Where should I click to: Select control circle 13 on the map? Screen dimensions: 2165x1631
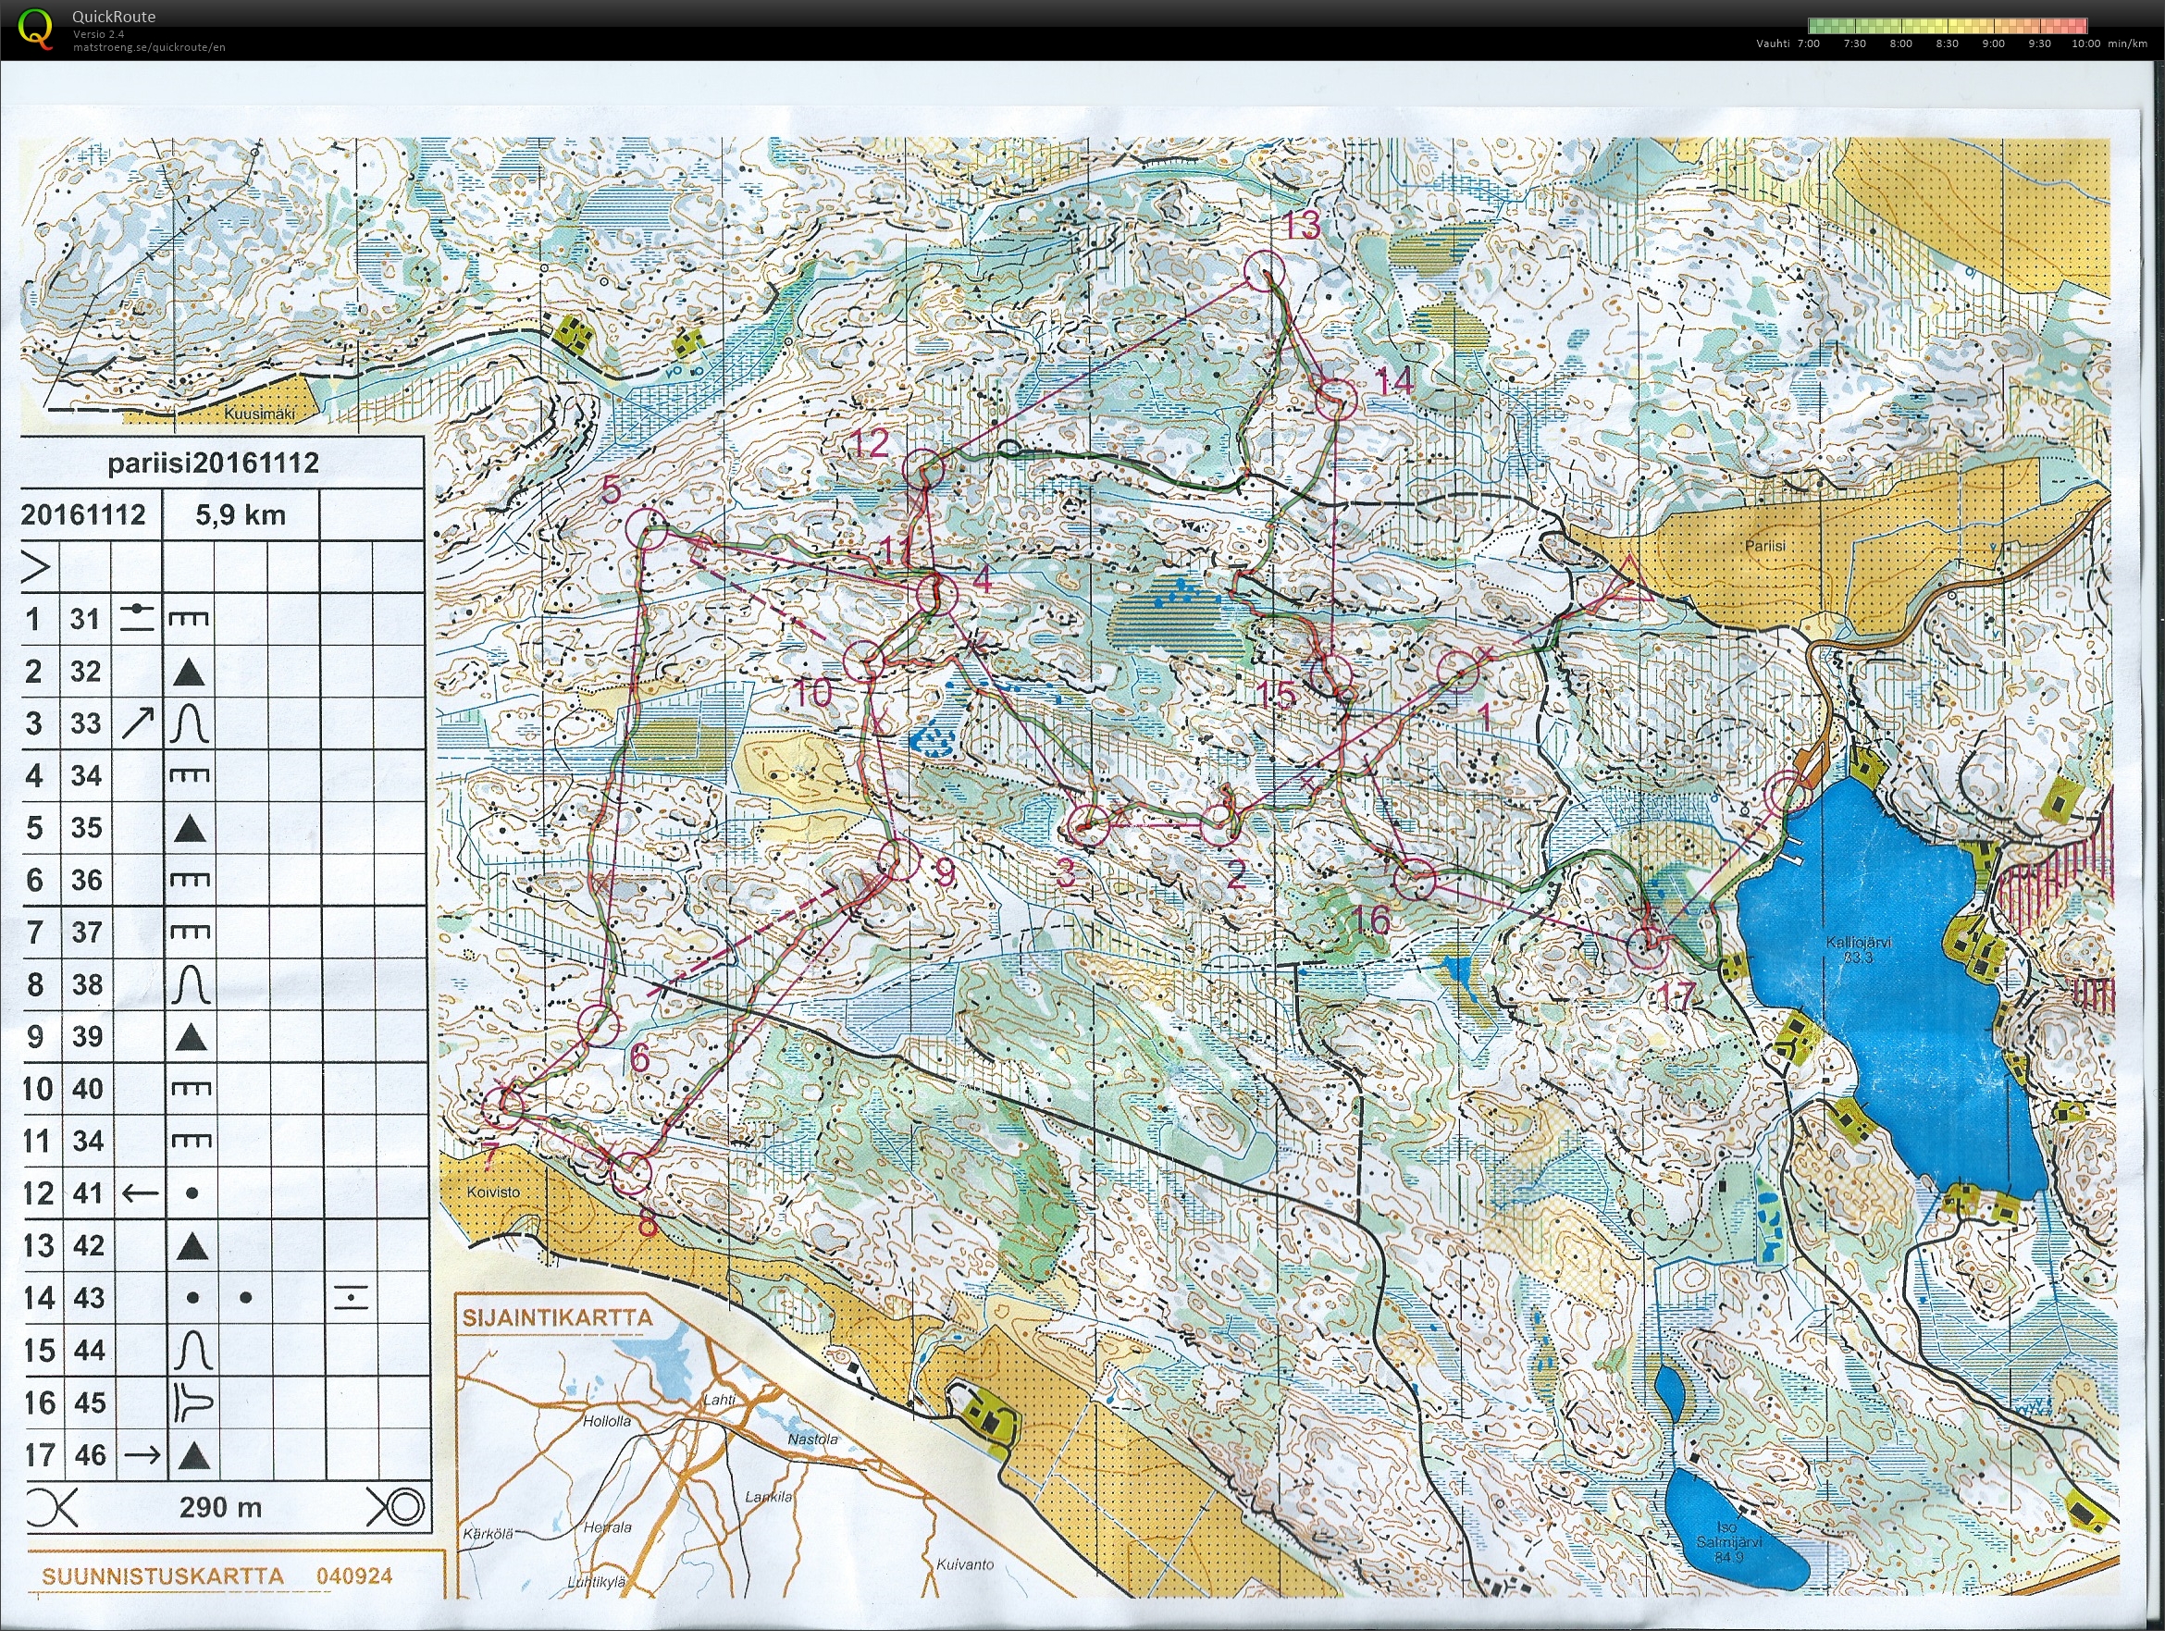pos(1264,269)
